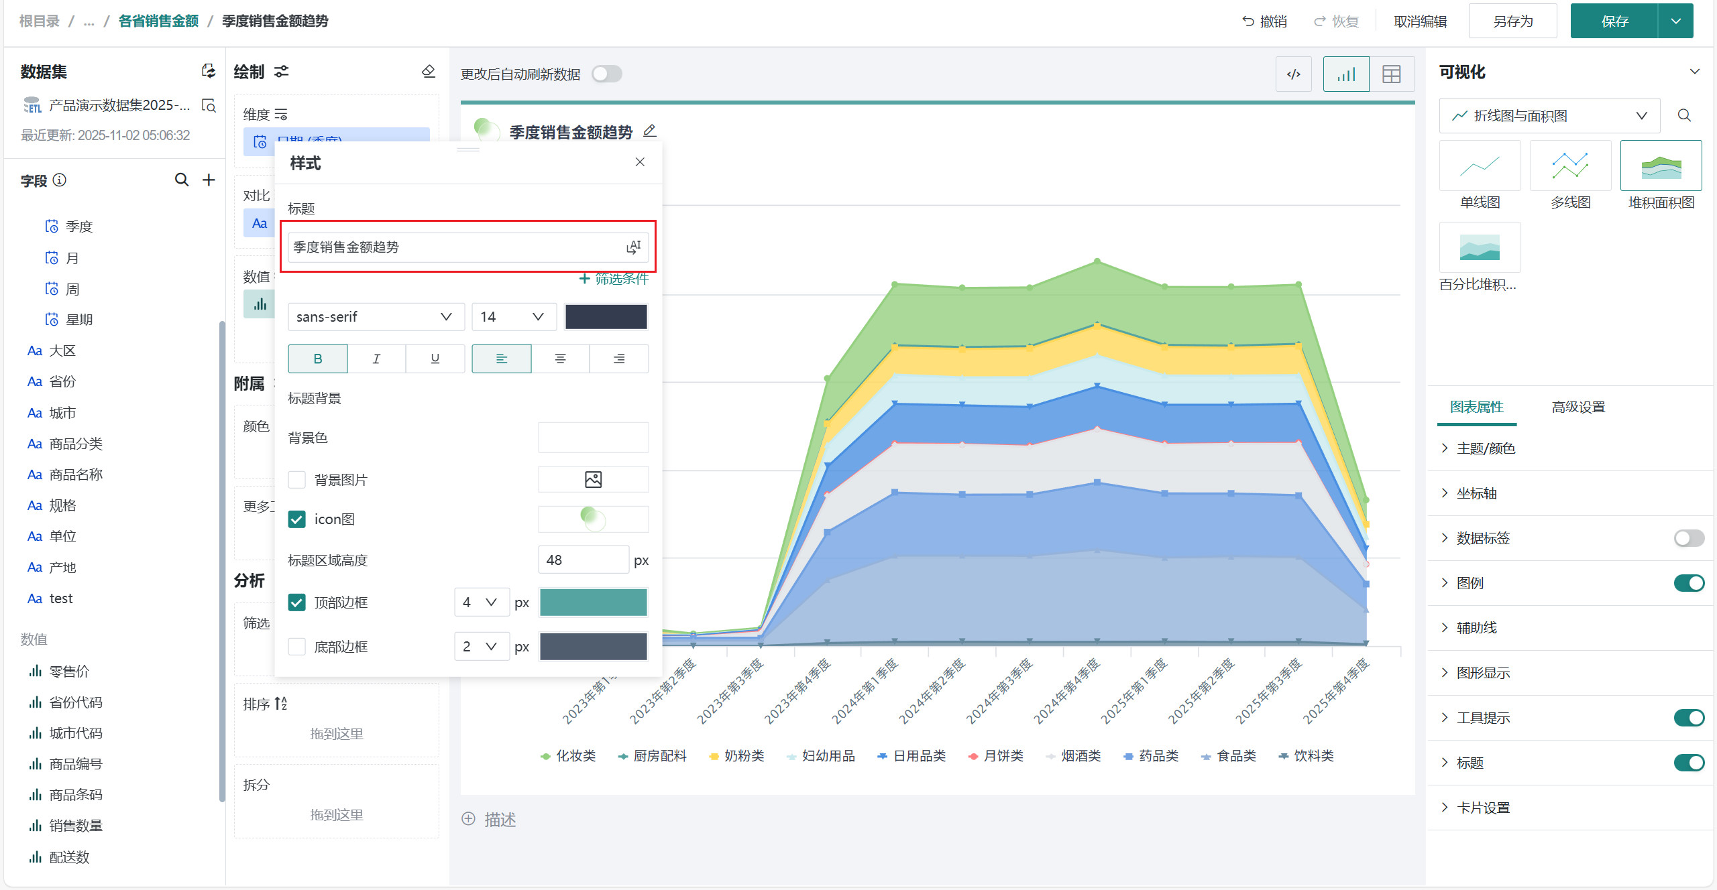The height and width of the screenshot is (890, 1717).
Task: Click the dataset refresh icon
Action: click(x=209, y=71)
